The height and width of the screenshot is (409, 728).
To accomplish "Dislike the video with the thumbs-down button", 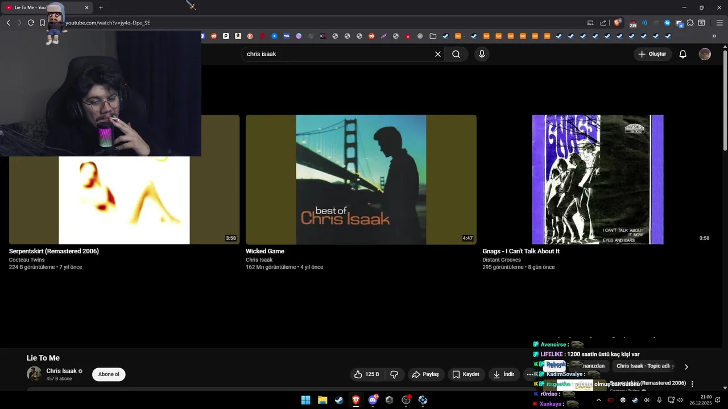I will pos(394,374).
